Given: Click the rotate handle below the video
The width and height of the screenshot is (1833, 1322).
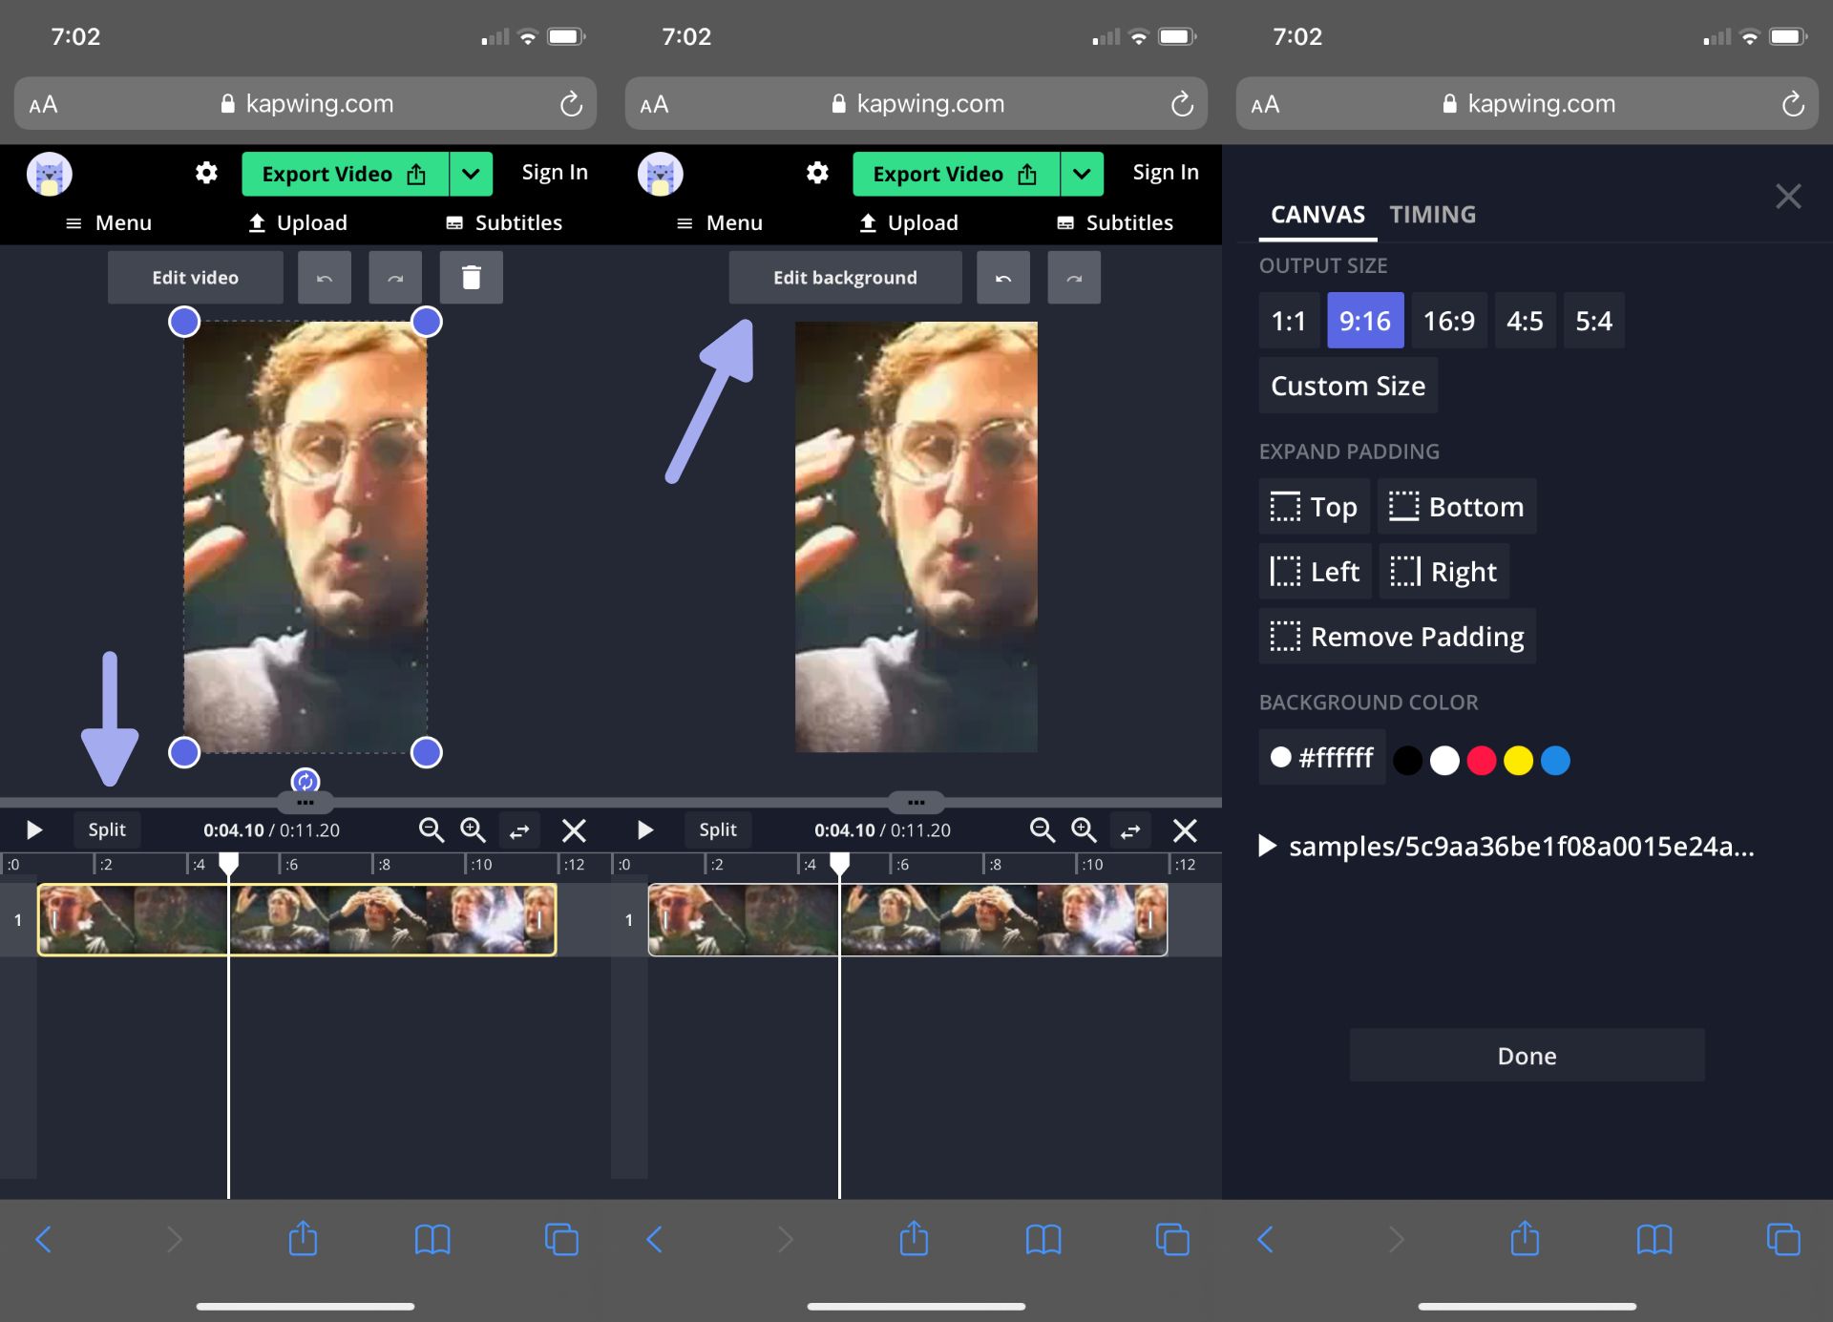Looking at the screenshot, I should [x=305, y=782].
